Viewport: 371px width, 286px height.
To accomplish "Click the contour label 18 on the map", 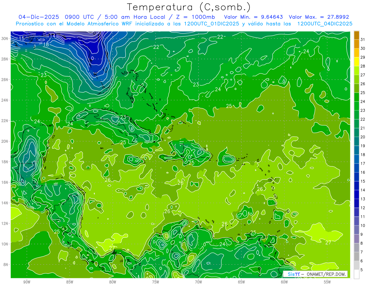I will [x=46, y=44].
